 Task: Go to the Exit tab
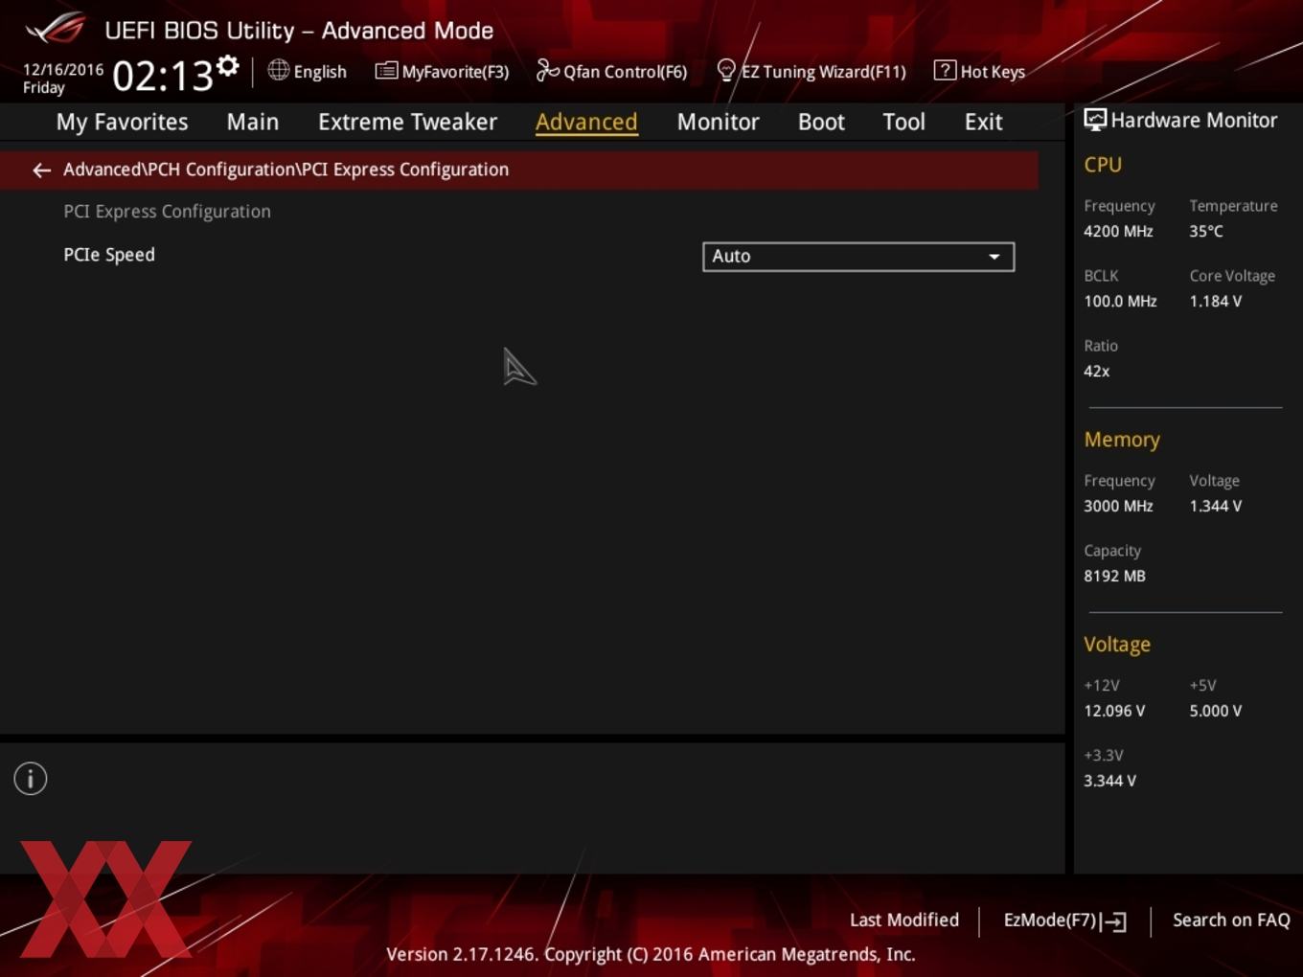[x=984, y=122]
